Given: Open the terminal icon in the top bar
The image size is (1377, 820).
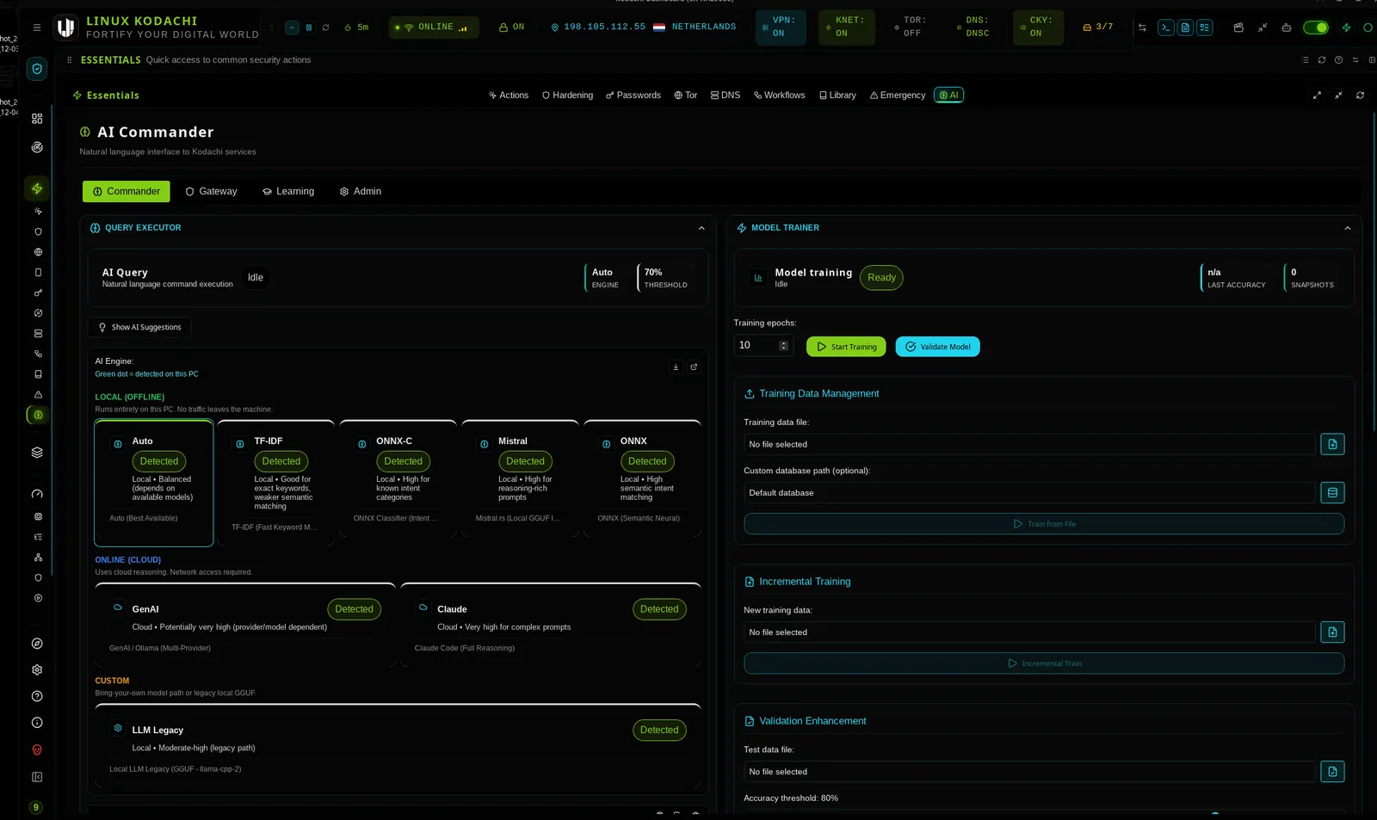Looking at the screenshot, I should tap(1165, 28).
